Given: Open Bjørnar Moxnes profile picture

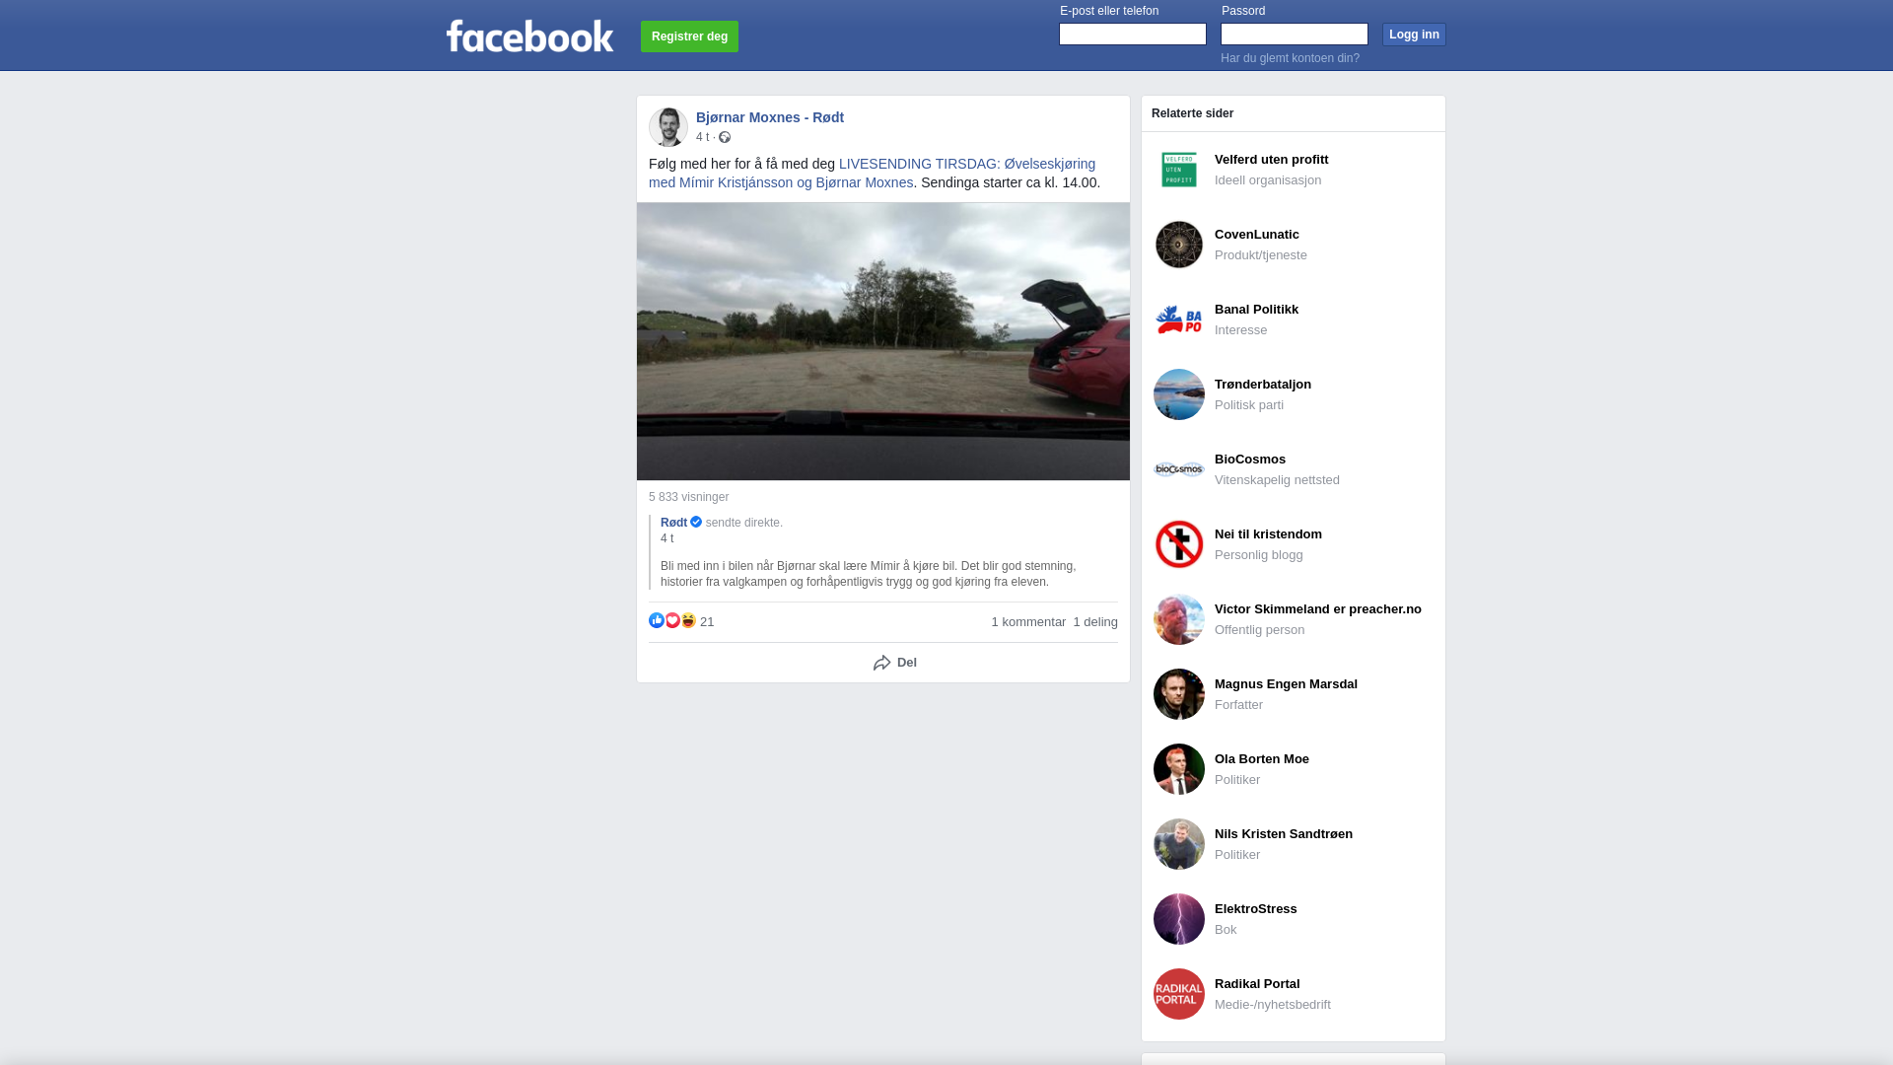Looking at the screenshot, I should pos(668,127).
